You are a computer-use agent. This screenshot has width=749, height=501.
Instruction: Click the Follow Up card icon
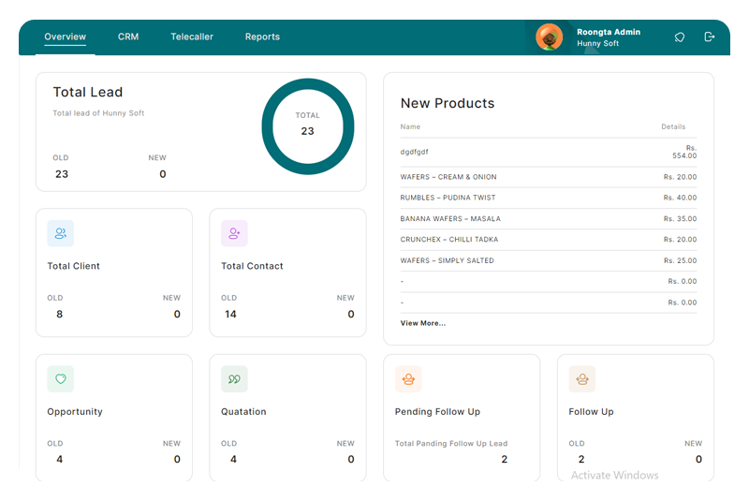(x=582, y=379)
